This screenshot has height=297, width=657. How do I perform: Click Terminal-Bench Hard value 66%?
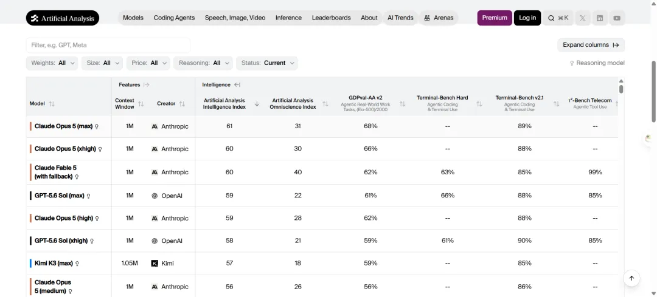click(448, 196)
